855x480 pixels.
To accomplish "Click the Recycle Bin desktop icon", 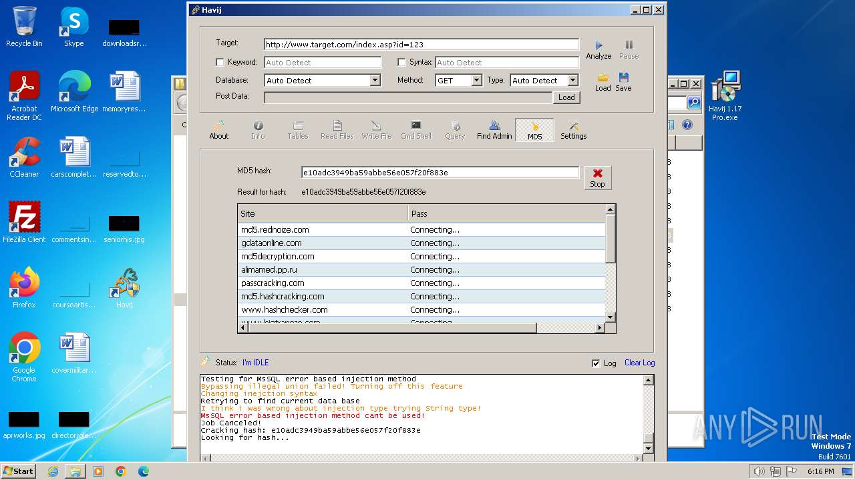I will [24, 27].
